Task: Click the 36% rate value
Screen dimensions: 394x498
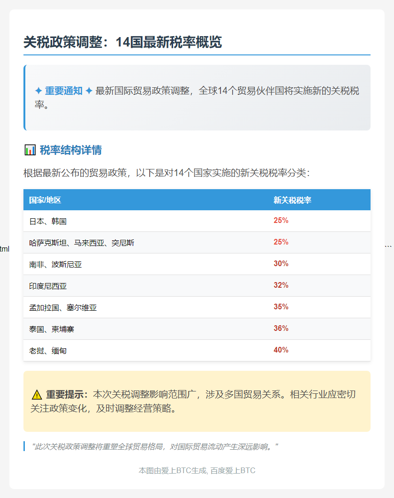Action: coord(281,329)
